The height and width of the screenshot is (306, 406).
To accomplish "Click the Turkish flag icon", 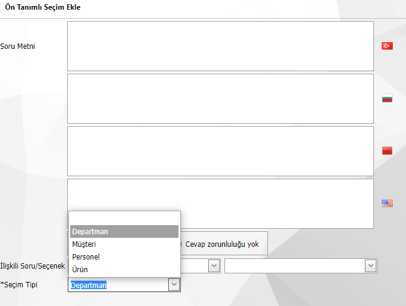I will tap(387, 46).
